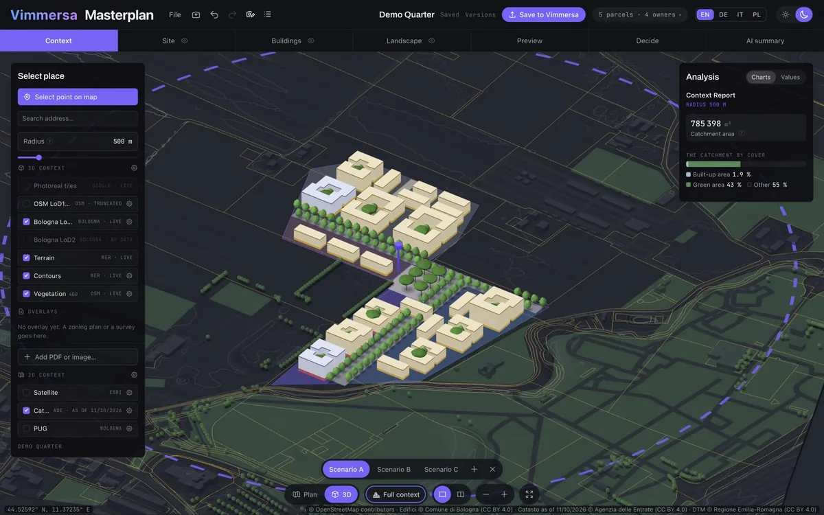Viewport: 824px width, 515px height.
Task: Click Save to Vimmersa button
Action: (x=544, y=14)
